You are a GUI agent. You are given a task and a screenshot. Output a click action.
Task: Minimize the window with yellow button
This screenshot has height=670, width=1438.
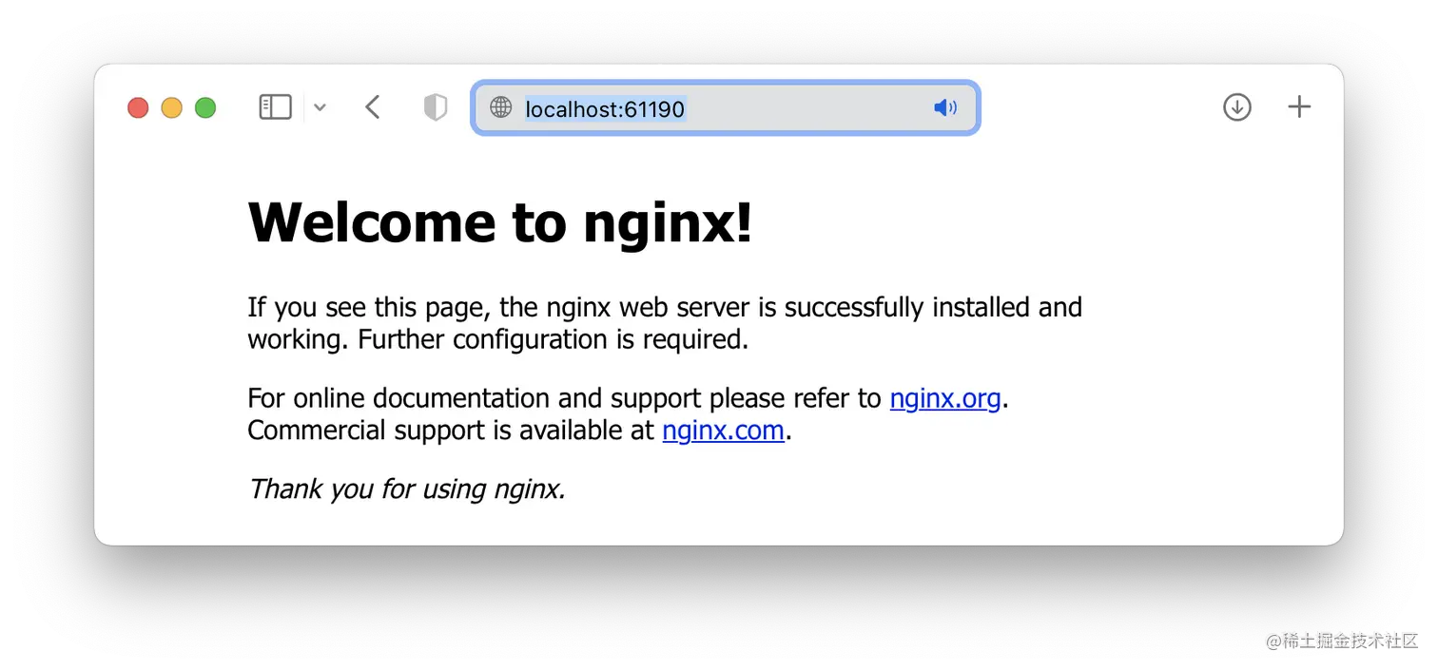pos(171,107)
